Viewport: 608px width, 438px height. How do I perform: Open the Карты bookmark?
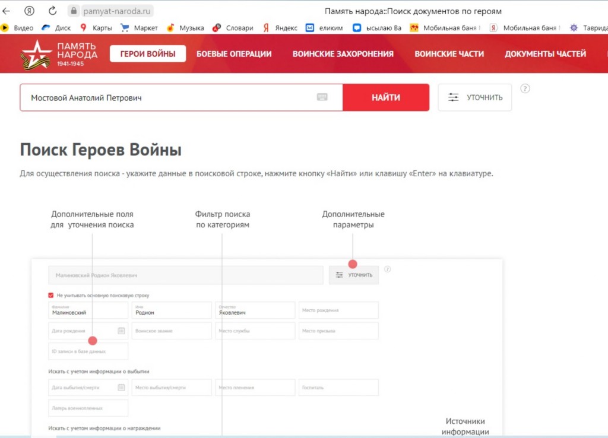click(96, 28)
